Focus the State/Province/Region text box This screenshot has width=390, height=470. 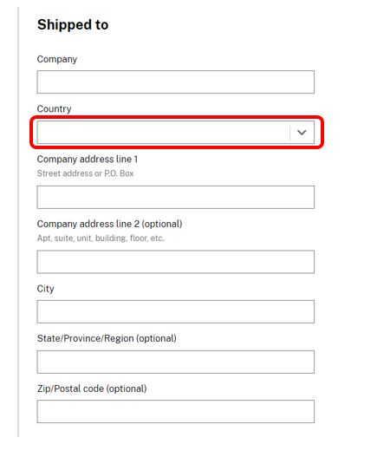(x=176, y=362)
